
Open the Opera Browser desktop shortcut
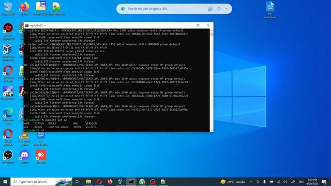[x=8, y=137]
